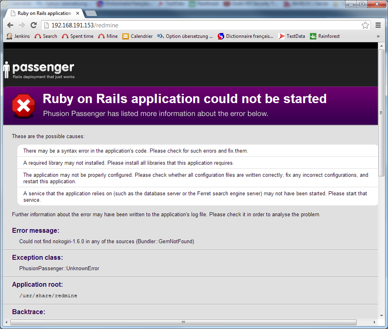Screen dimensions: 388x329
Task: Show more bookmarks with the chevron
Action: (x=378, y=36)
